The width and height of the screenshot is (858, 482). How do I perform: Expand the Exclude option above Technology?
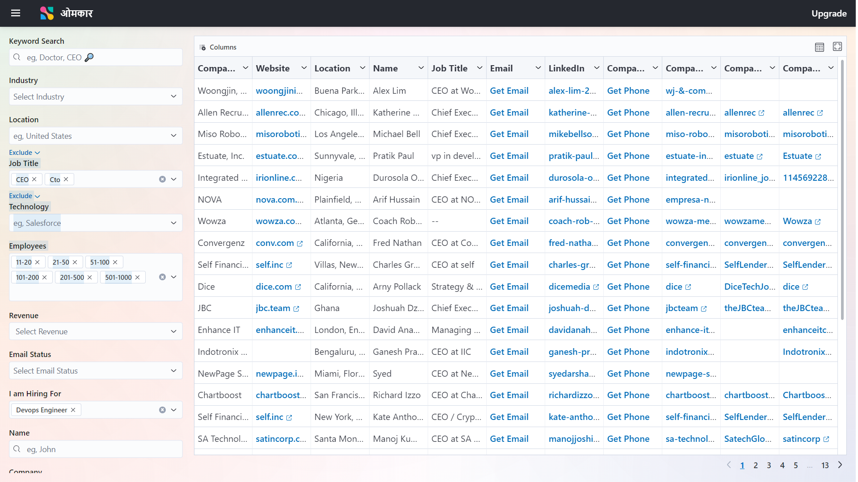(x=25, y=196)
